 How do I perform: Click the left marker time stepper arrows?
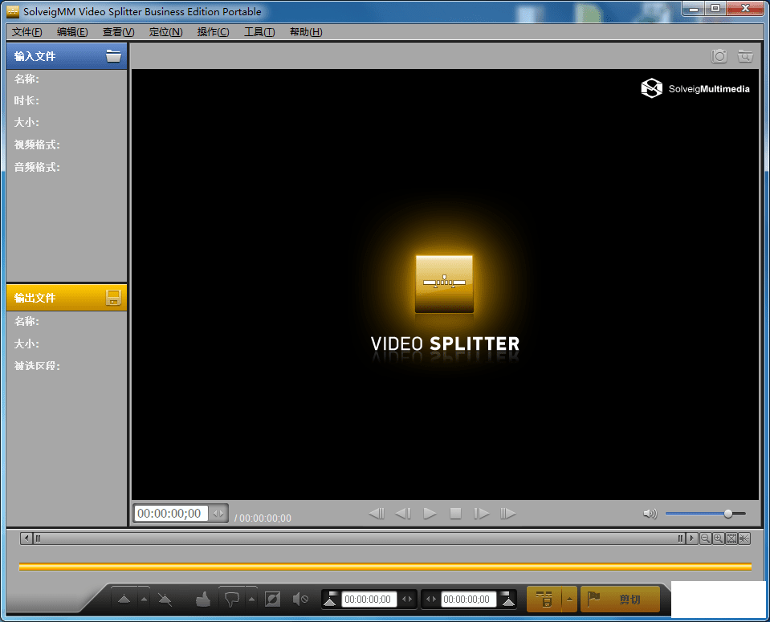pos(407,599)
